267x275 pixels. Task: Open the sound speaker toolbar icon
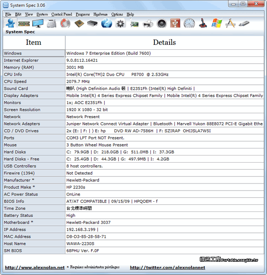coord(162,24)
